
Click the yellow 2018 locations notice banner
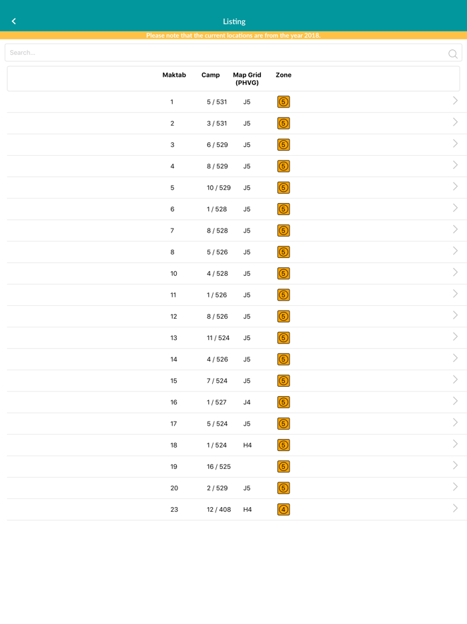pos(233,35)
